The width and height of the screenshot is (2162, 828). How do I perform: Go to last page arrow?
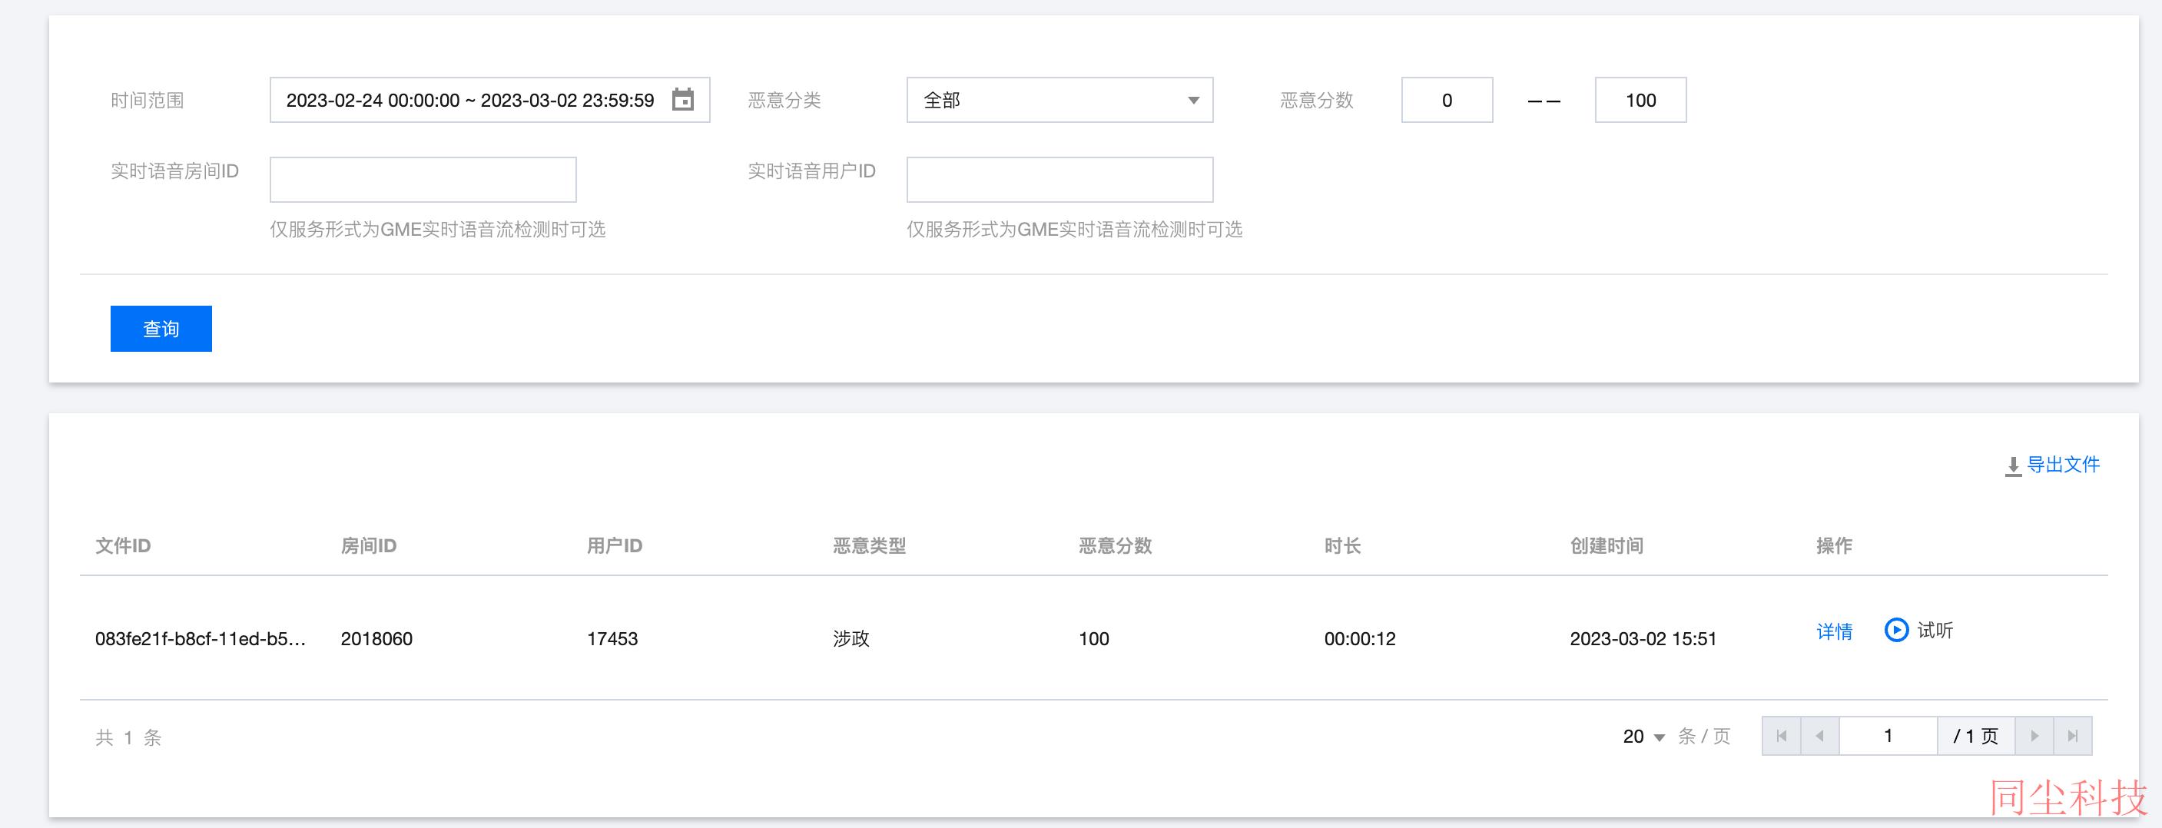pyautogui.click(x=2072, y=736)
